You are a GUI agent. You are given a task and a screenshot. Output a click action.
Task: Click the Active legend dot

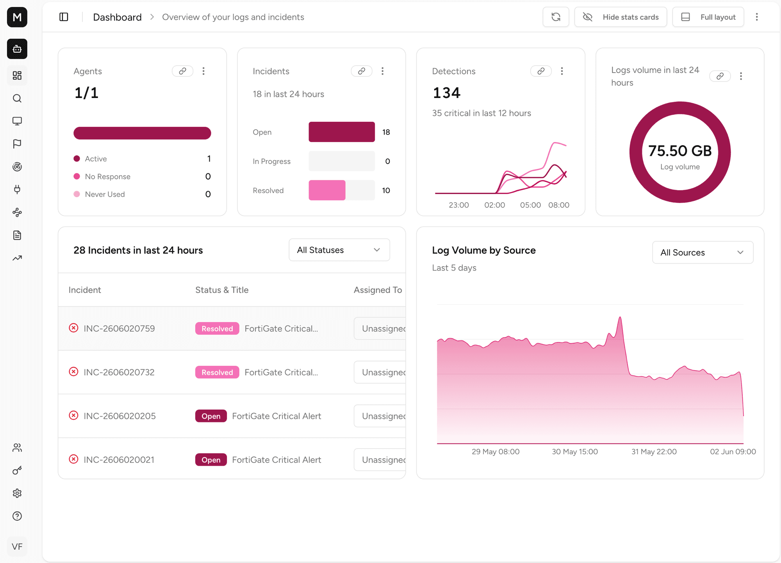(77, 159)
